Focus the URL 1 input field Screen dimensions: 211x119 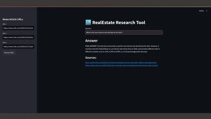(19, 28)
